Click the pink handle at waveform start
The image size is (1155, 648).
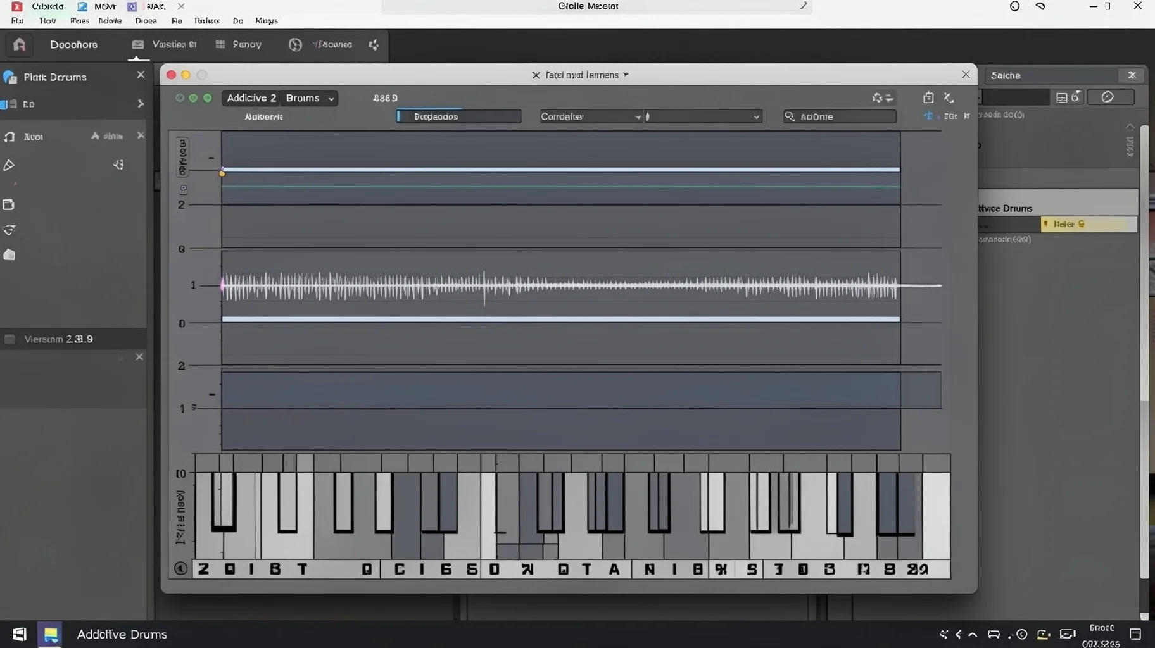(222, 285)
